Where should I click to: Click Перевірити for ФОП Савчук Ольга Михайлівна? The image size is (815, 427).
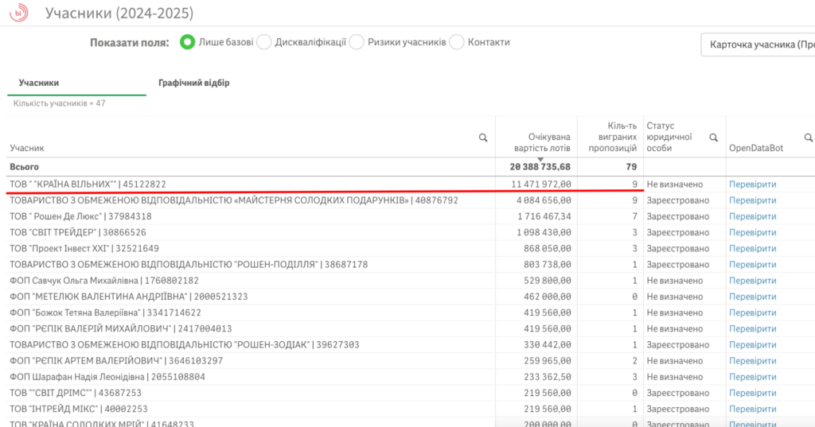coord(752,281)
